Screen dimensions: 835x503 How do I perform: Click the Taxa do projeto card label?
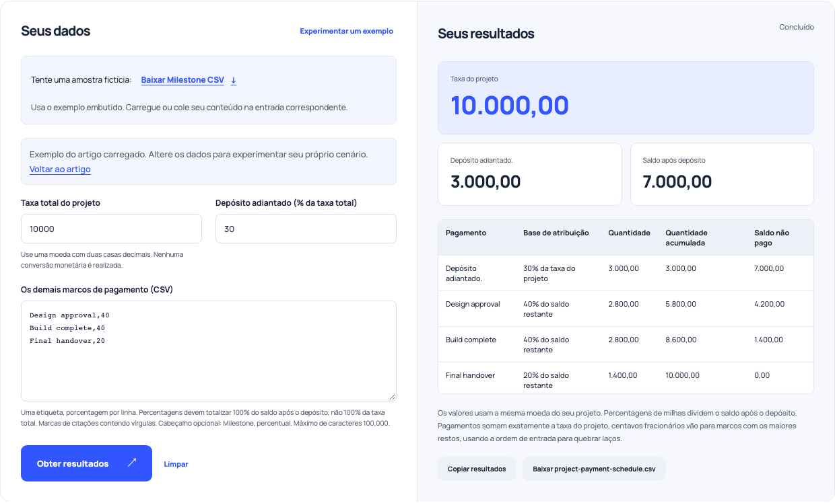pyautogui.click(x=474, y=79)
